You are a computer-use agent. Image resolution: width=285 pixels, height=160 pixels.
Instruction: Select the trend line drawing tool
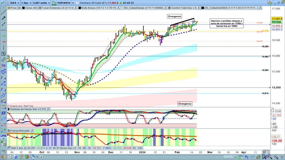coord(3,24)
